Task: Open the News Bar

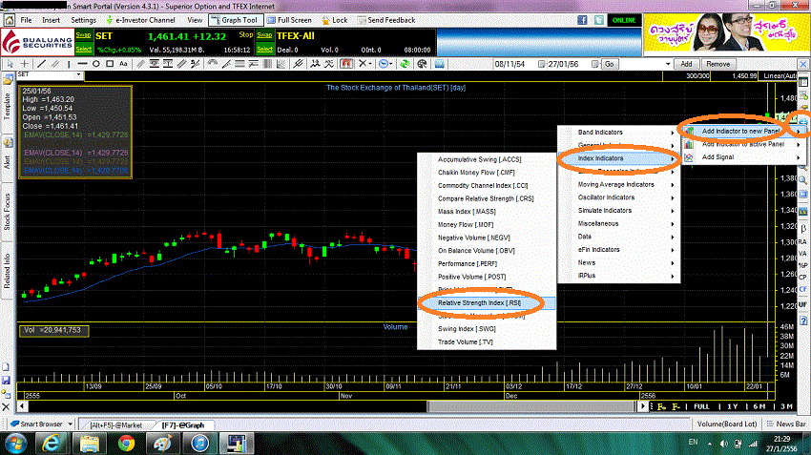Action: 786,424
